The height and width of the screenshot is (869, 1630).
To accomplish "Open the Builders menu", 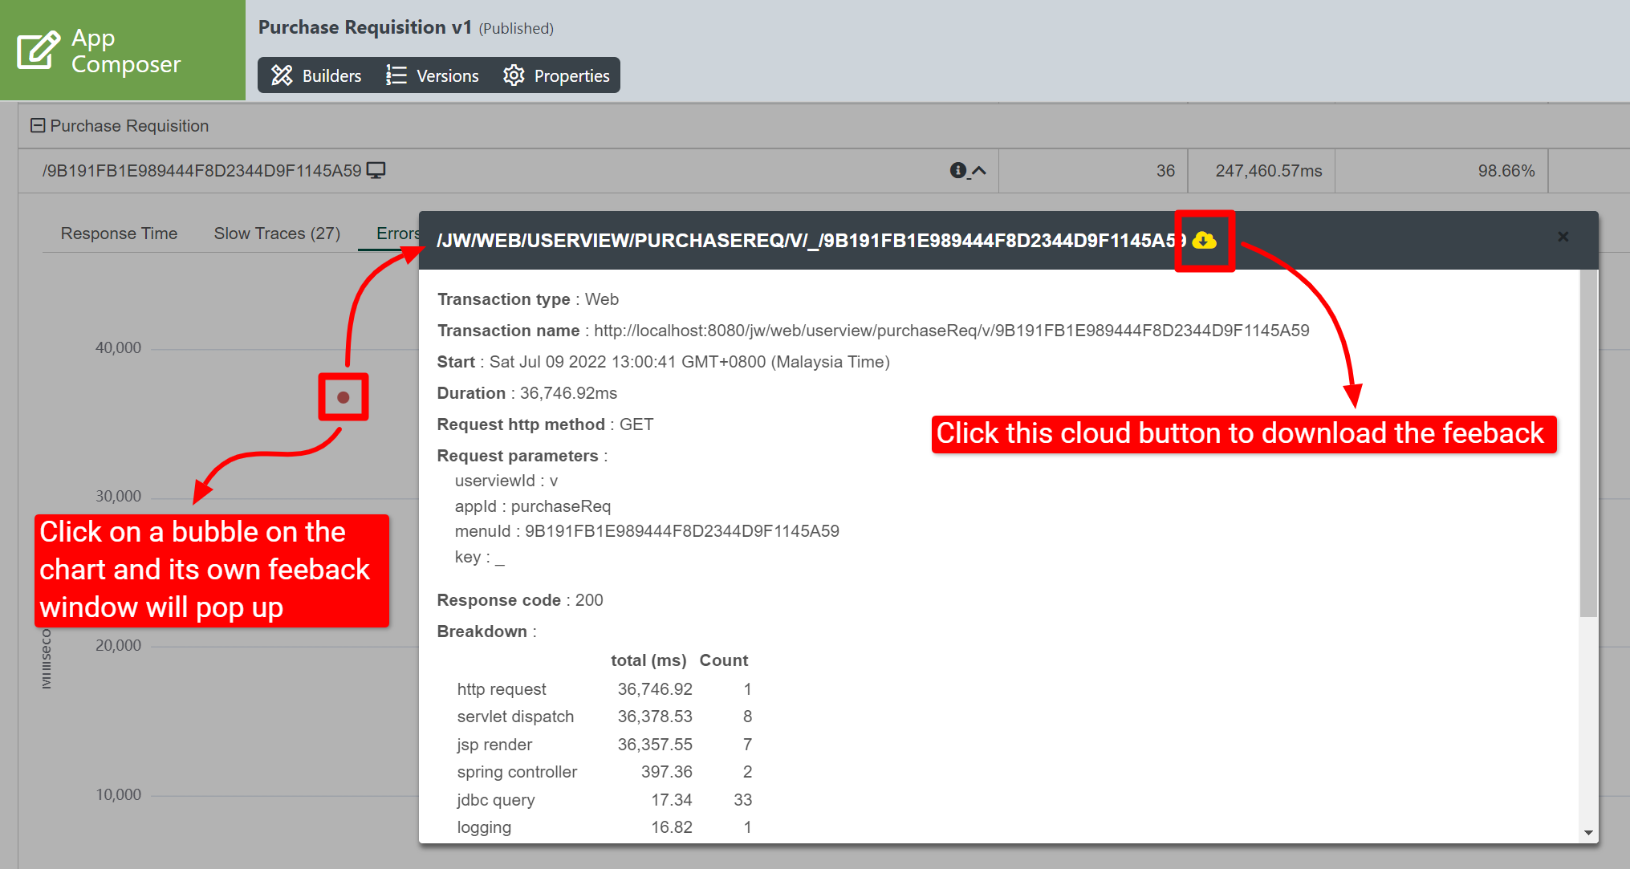I will pyautogui.click(x=331, y=75).
